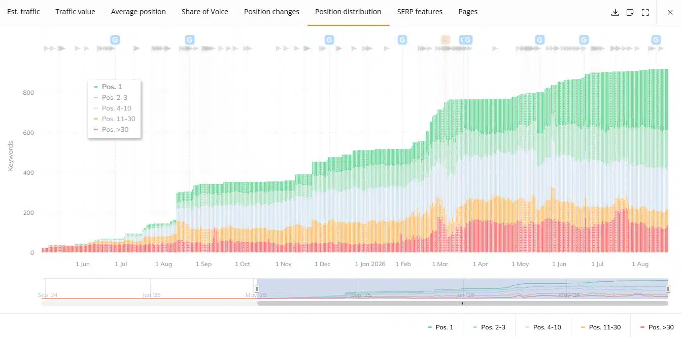Toggle the Pos. 2-3 series in bottom legend

[x=488, y=327]
